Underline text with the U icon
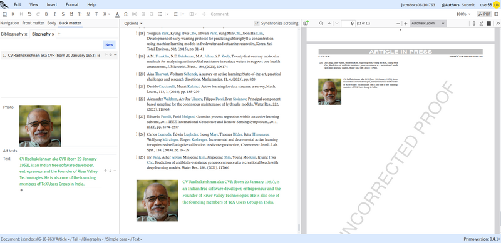This screenshot has width=501, height=243. pos(88,14)
